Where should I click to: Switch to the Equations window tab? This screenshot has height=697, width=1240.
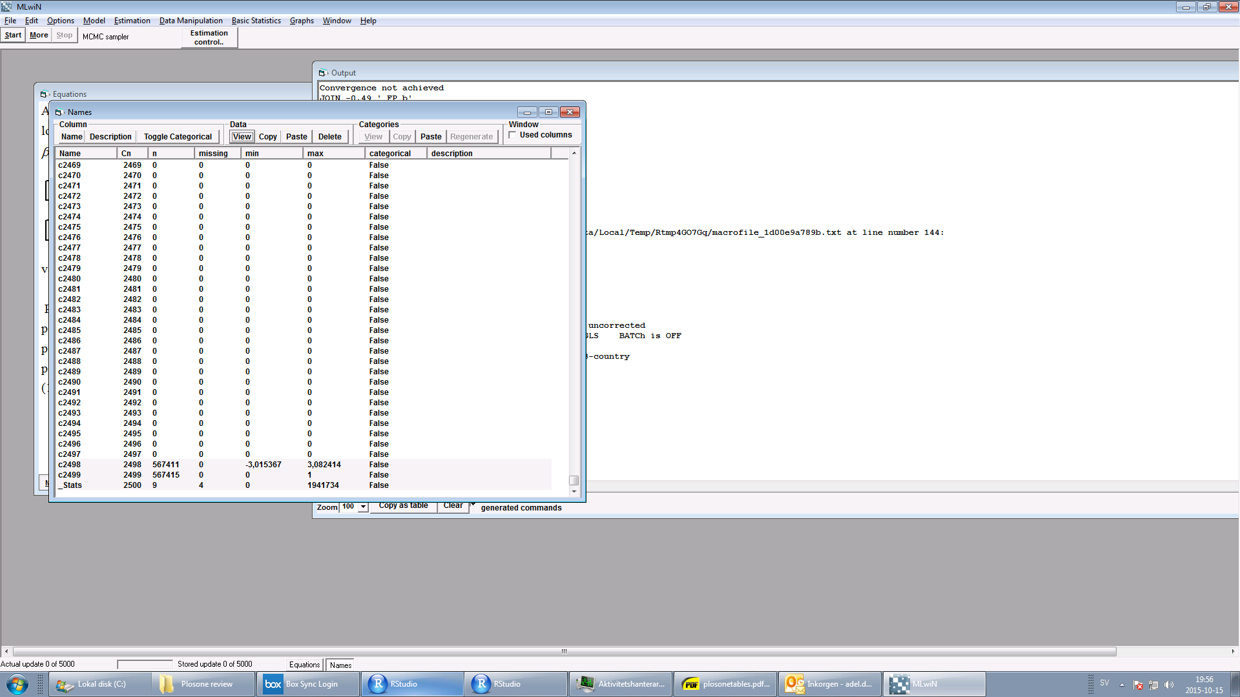point(304,665)
